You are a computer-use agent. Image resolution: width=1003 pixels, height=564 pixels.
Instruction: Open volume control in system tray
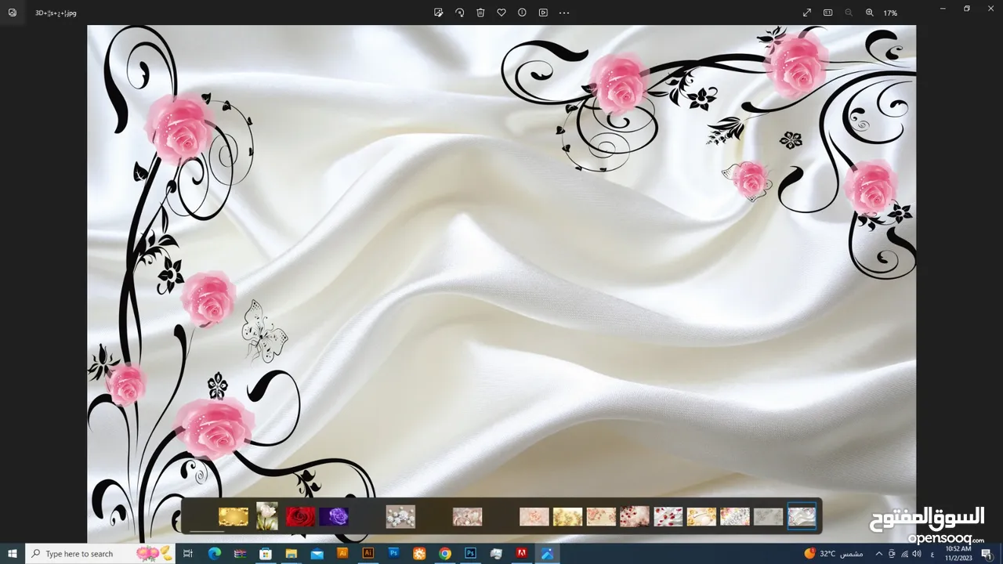[x=916, y=554]
